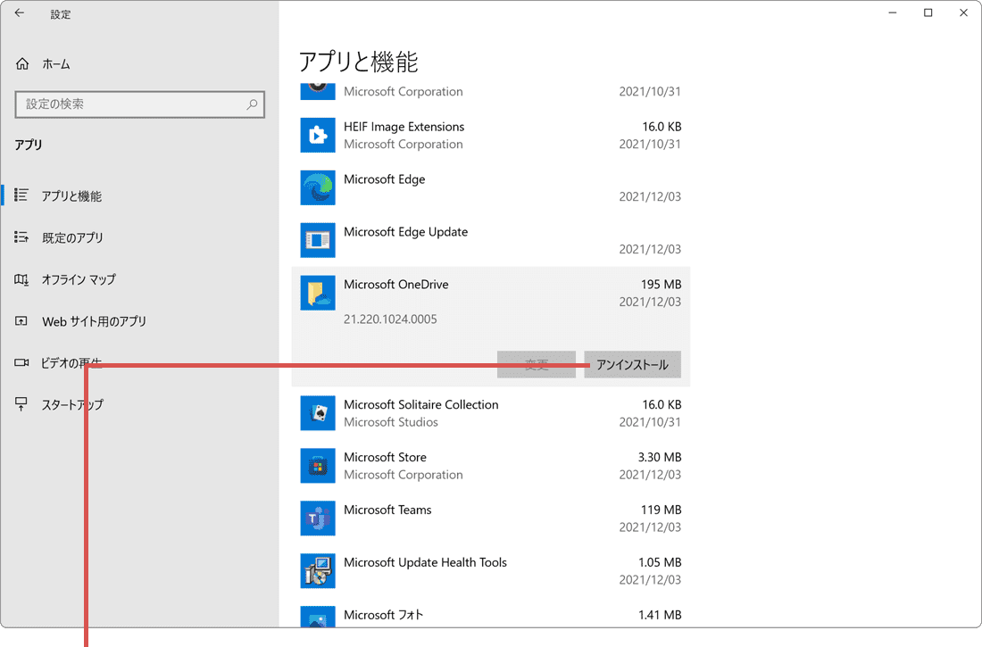Click the 3.30 MB size for Store
The width and height of the screenshot is (982, 647).
pyautogui.click(x=660, y=457)
